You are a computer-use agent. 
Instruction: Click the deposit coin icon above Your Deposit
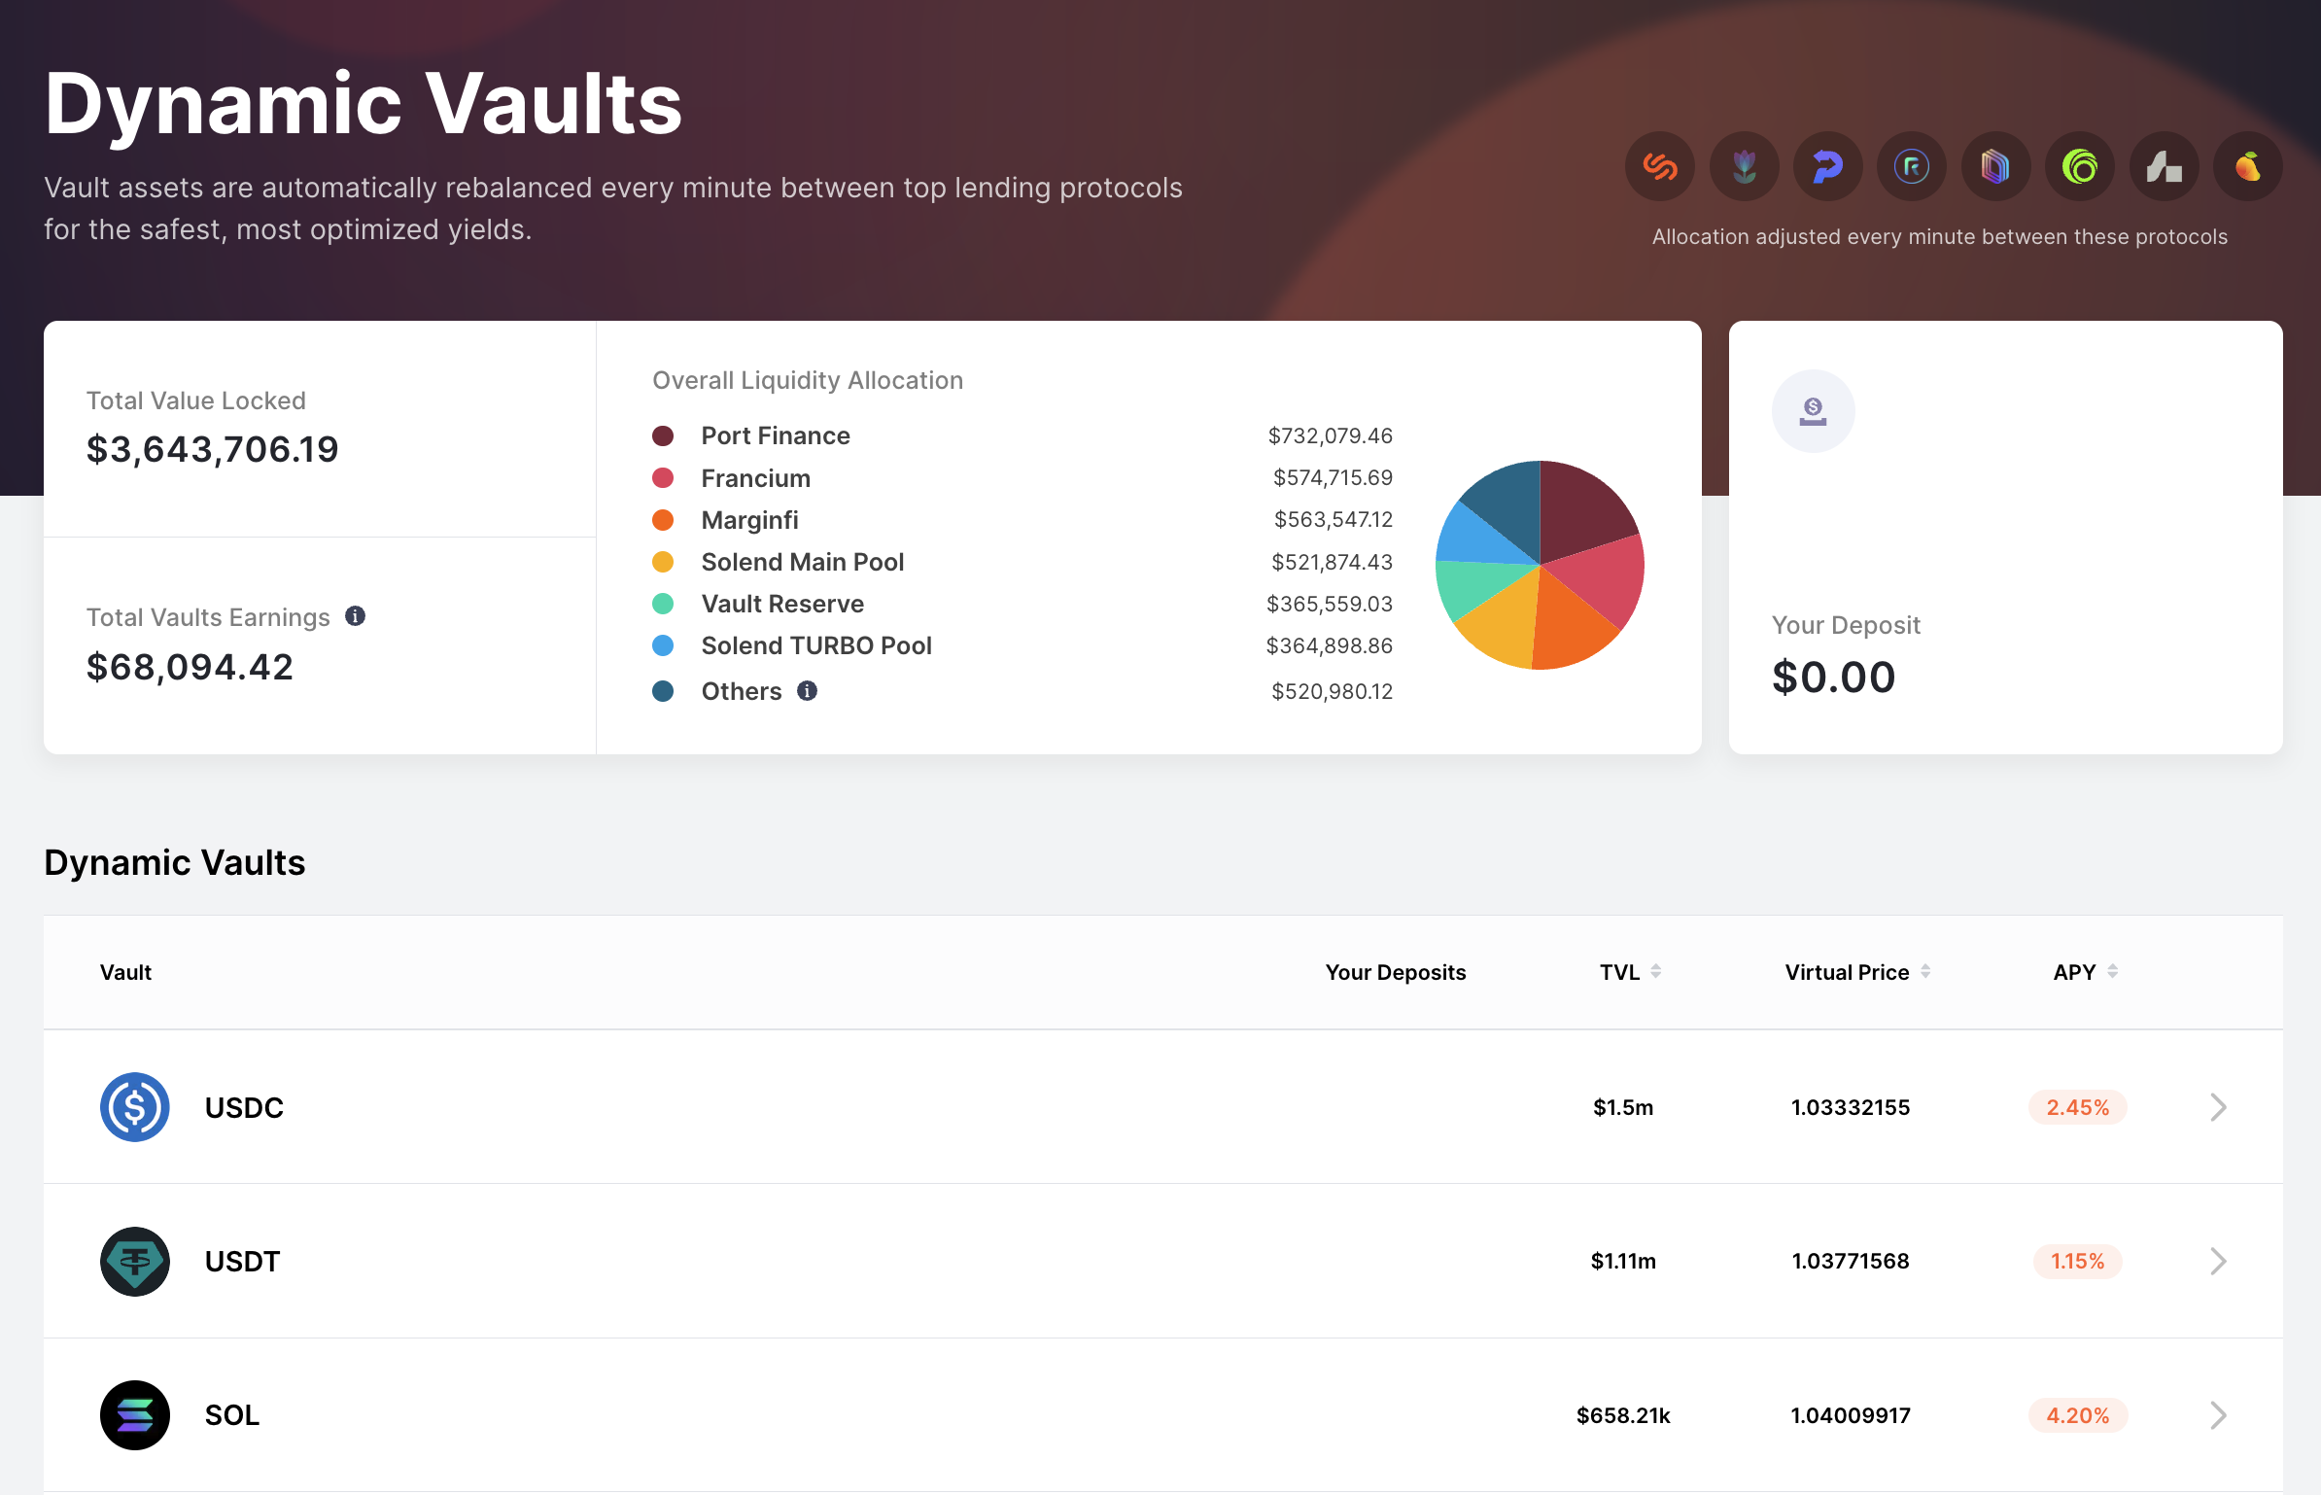tap(1813, 411)
